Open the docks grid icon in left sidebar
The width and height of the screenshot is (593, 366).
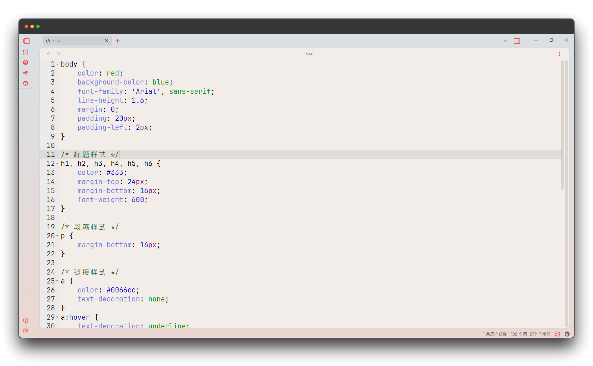tap(26, 52)
